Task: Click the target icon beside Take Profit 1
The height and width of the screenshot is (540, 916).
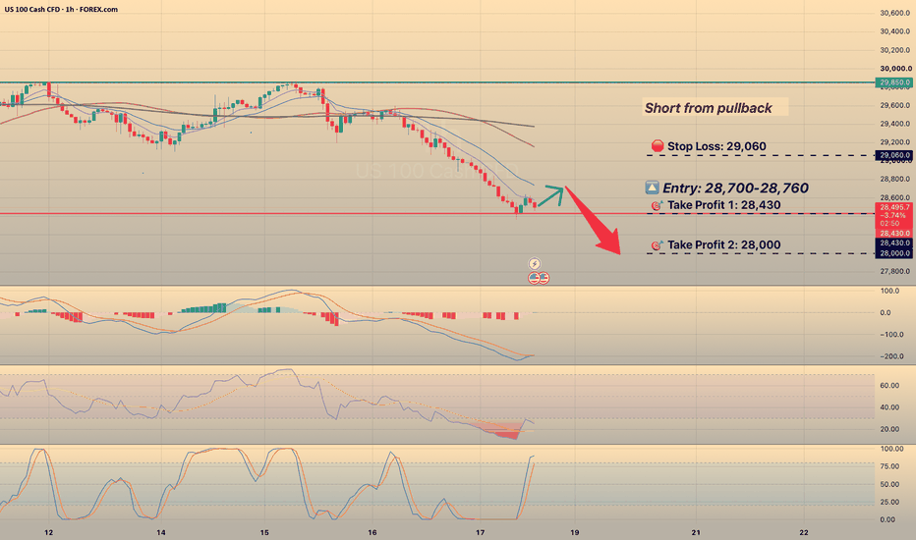Action: [x=658, y=205]
